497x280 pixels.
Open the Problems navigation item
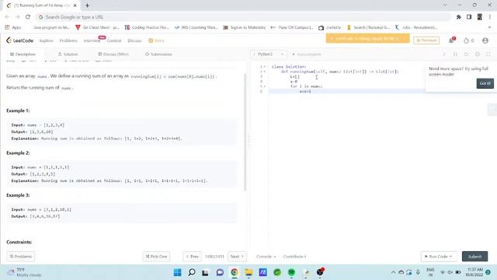(x=68, y=40)
